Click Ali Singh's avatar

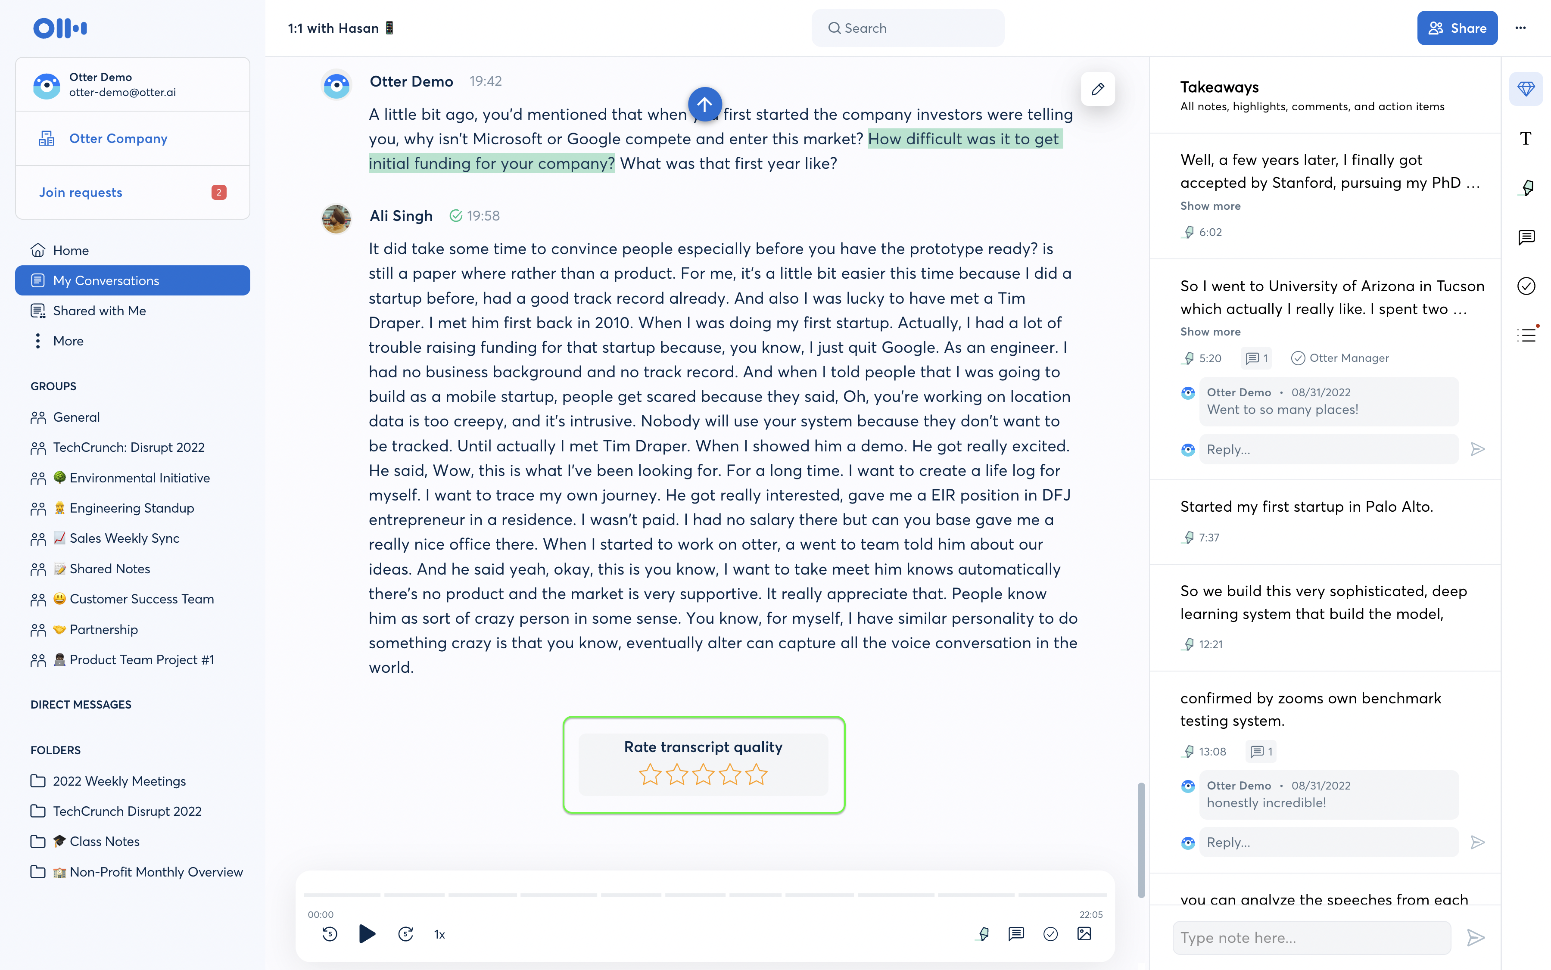pyautogui.click(x=336, y=219)
